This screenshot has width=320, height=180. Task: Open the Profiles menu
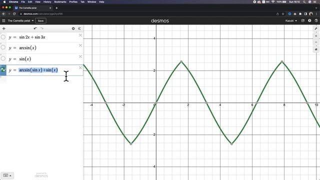[x=73, y=2]
